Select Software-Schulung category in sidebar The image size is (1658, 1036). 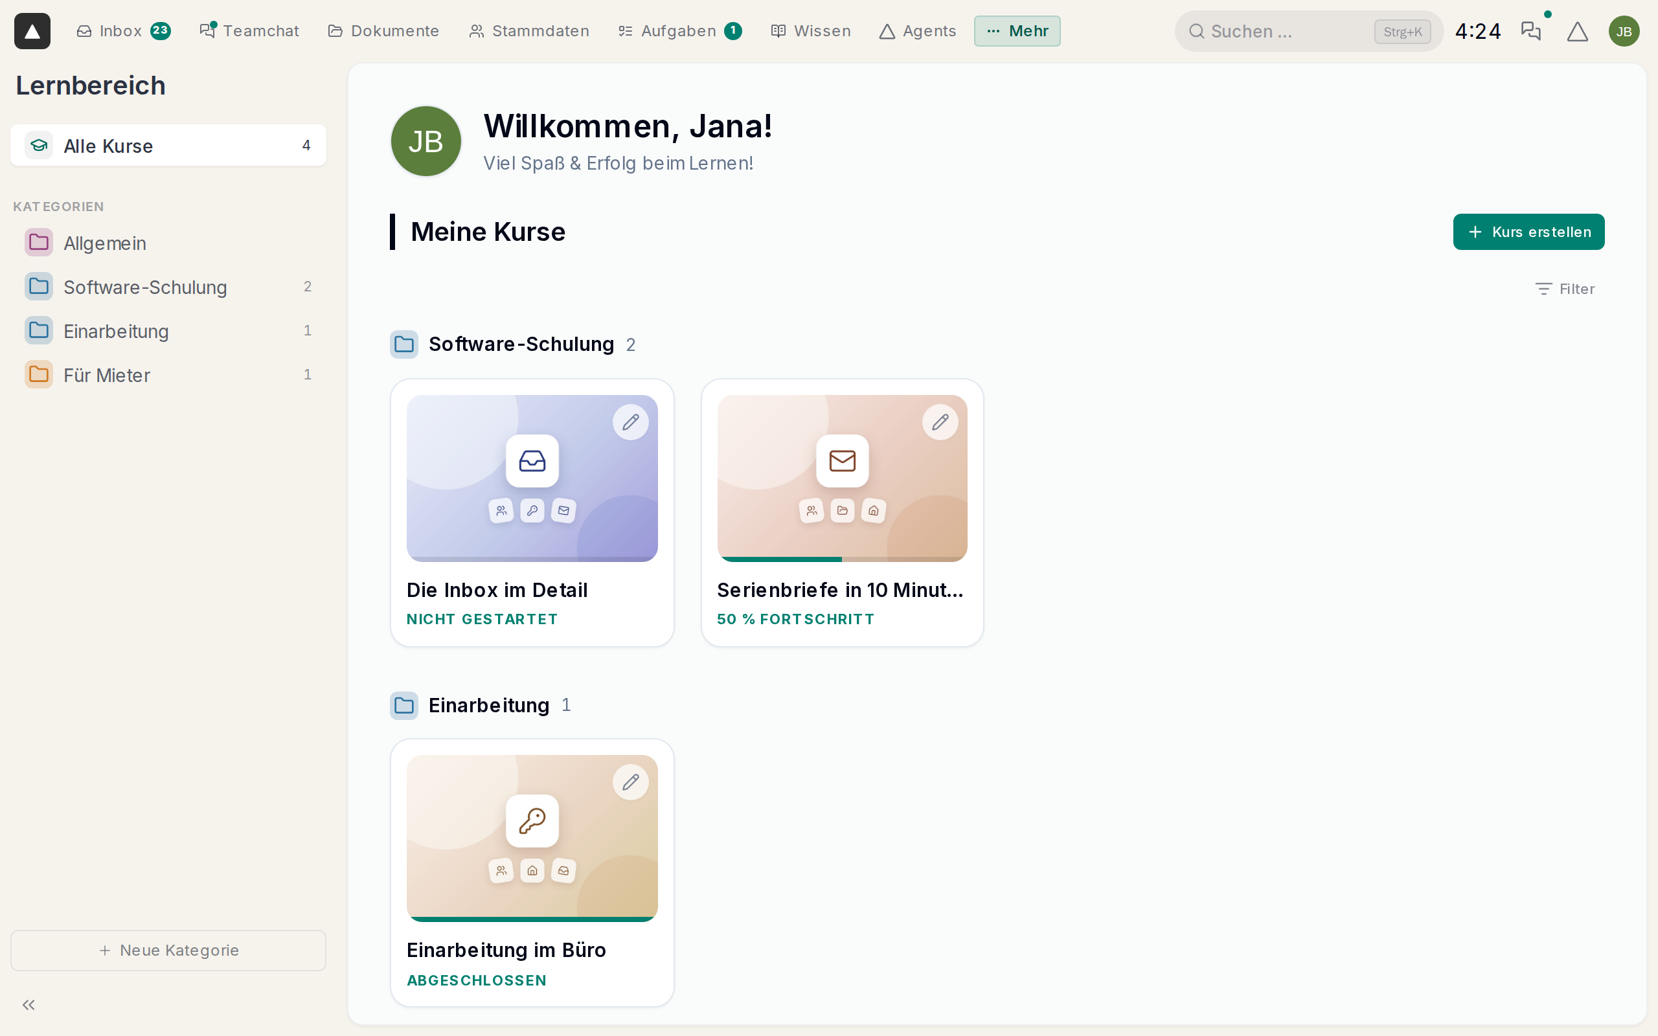click(x=168, y=286)
